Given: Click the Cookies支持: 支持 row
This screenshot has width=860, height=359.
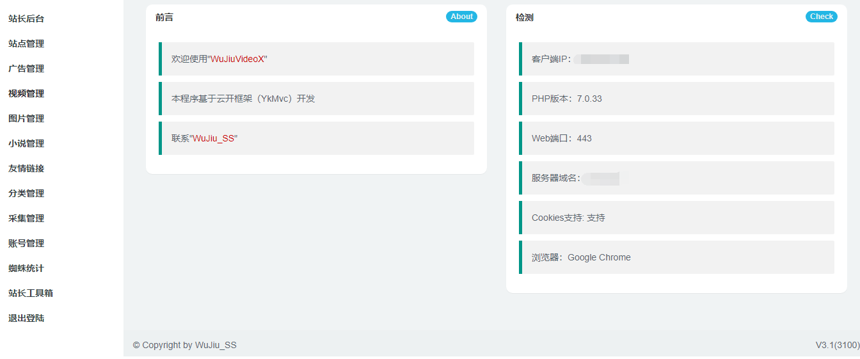Looking at the screenshot, I should point(676,218).
